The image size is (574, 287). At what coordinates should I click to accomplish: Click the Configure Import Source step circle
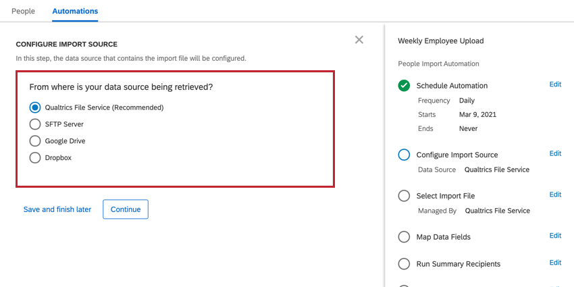coord(404,155)
